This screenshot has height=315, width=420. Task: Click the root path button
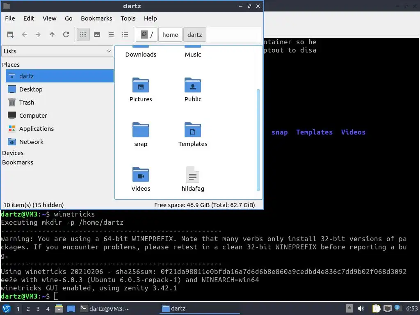pyautogui.click(x=146, y=34)
